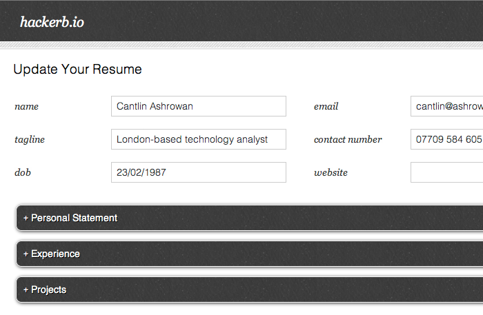
Task: Click the plus sign before Projects
Action: 26,290
